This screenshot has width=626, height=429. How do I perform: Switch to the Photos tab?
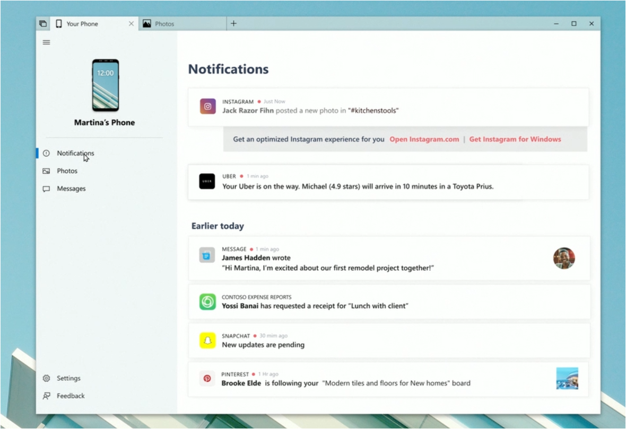pyautogui.click(x=182, y=24)
